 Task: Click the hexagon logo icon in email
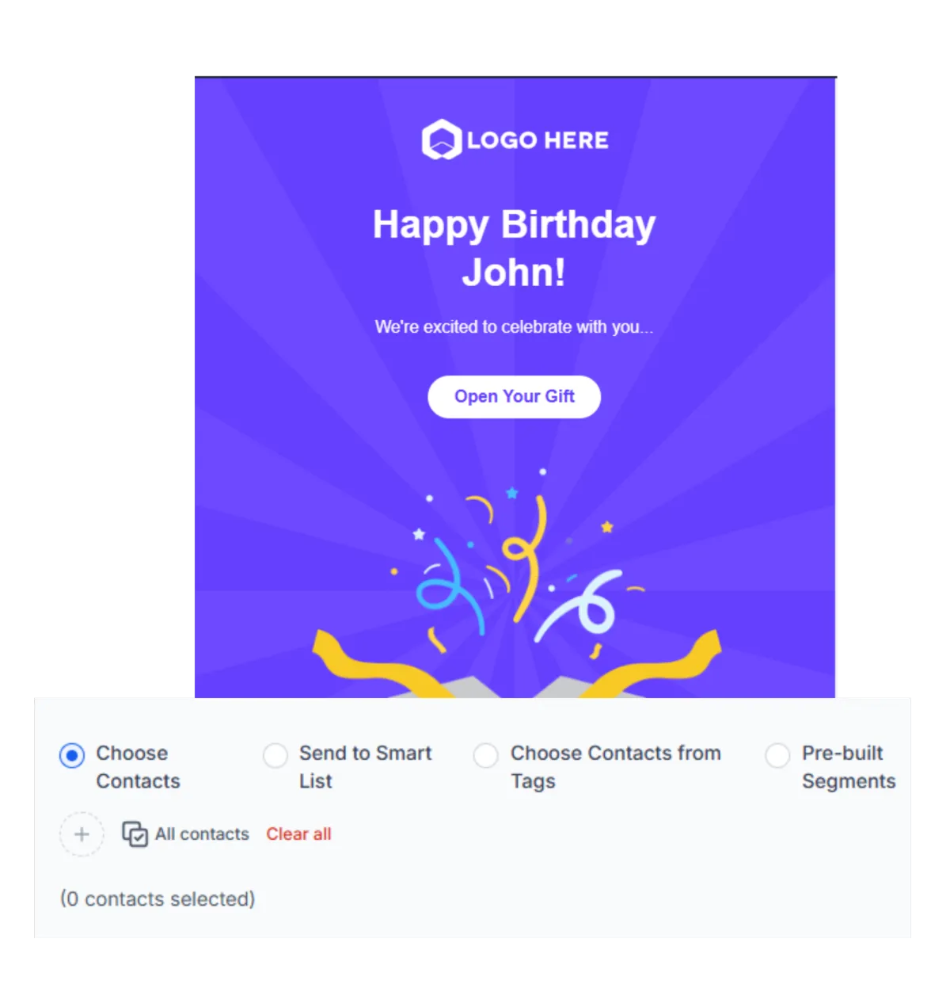point(442,139)
